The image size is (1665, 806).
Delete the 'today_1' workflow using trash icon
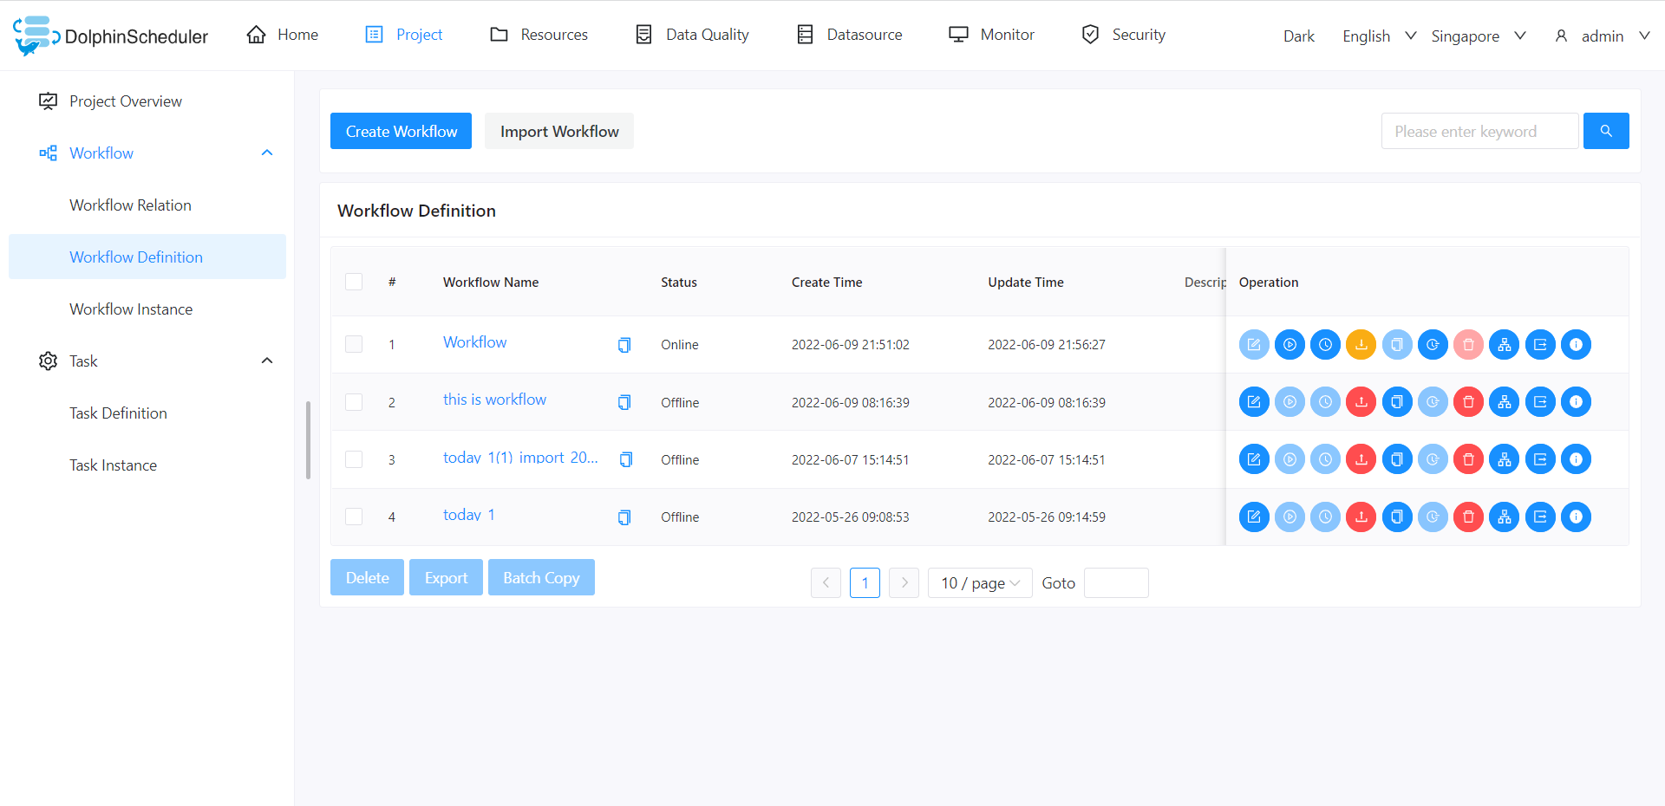pyautogui.click(x=1468, y=517)
